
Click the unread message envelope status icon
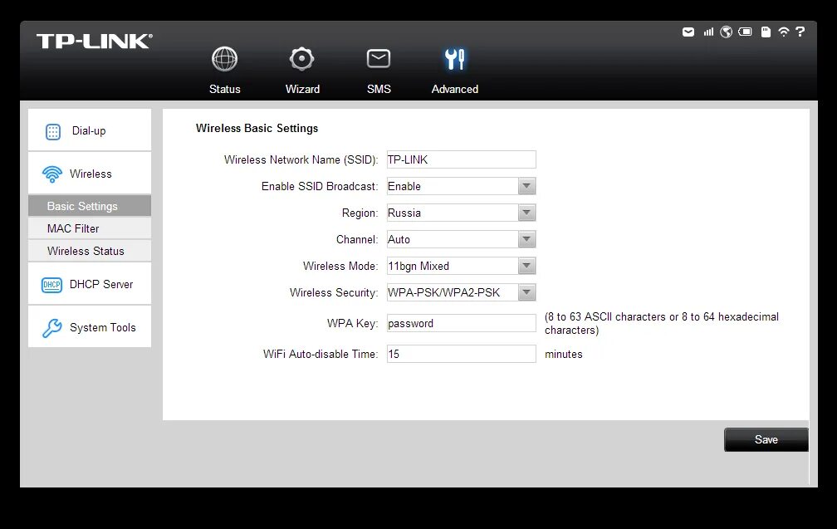[x=688, y=32]
